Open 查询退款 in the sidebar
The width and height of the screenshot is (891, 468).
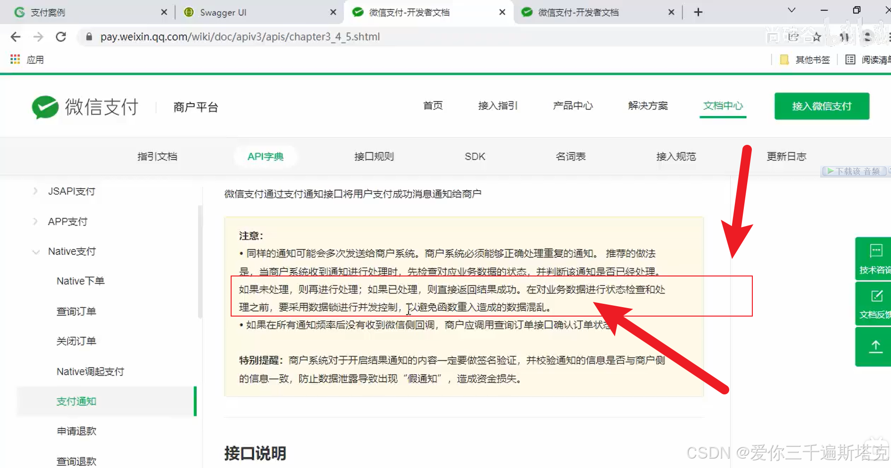pos(76,461)
